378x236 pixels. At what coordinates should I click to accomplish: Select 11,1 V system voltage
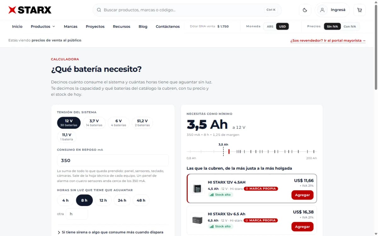[66, 137]
